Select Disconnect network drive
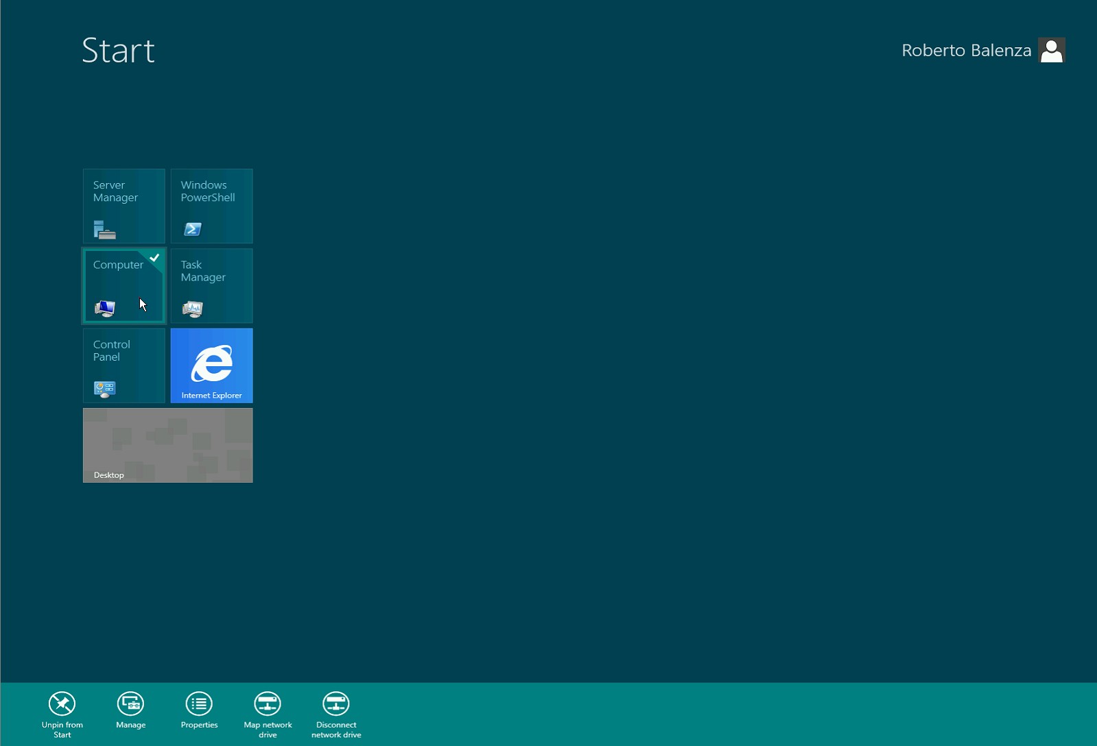 [x=336, y=714]
